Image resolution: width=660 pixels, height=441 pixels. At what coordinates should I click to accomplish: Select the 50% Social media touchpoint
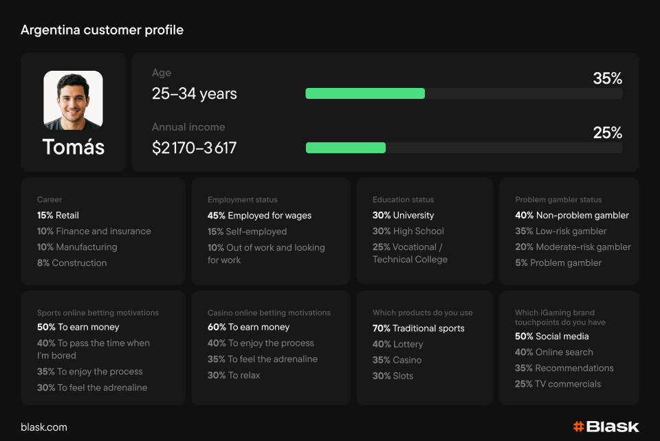[x=551, y=336]
